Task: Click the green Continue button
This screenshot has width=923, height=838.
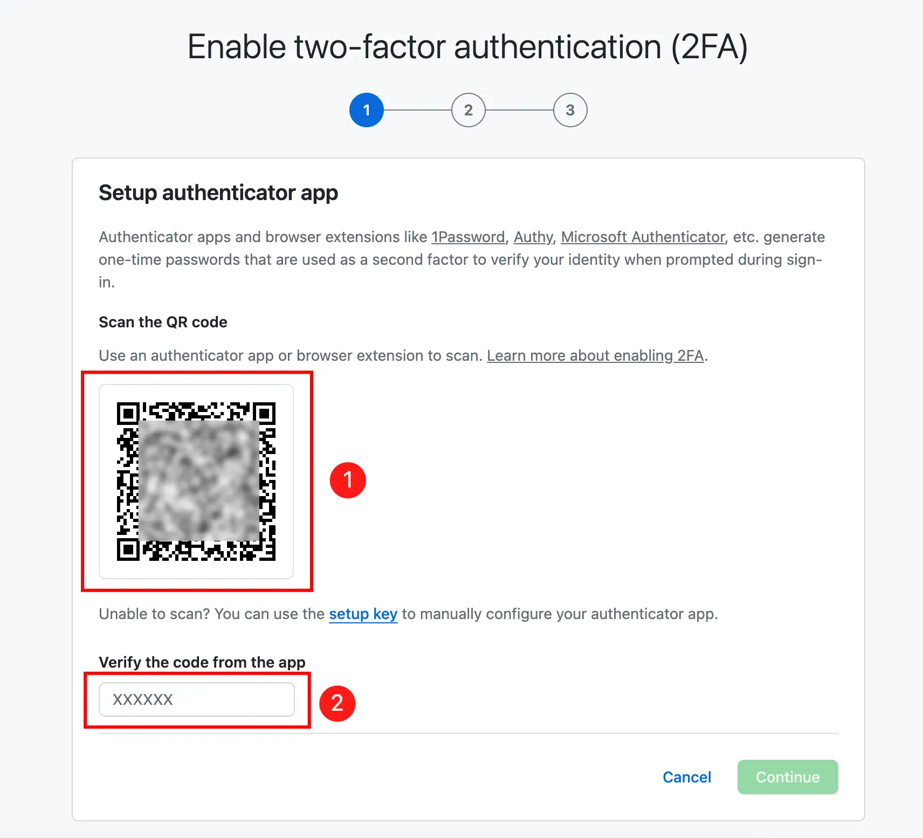Action: click(x=788, y=777)
